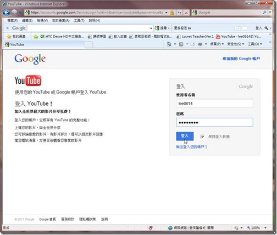Viewport: 277px width, 235px height.
Task: Expand the Home icon dropdown arrow
Action: coord(175,44)
